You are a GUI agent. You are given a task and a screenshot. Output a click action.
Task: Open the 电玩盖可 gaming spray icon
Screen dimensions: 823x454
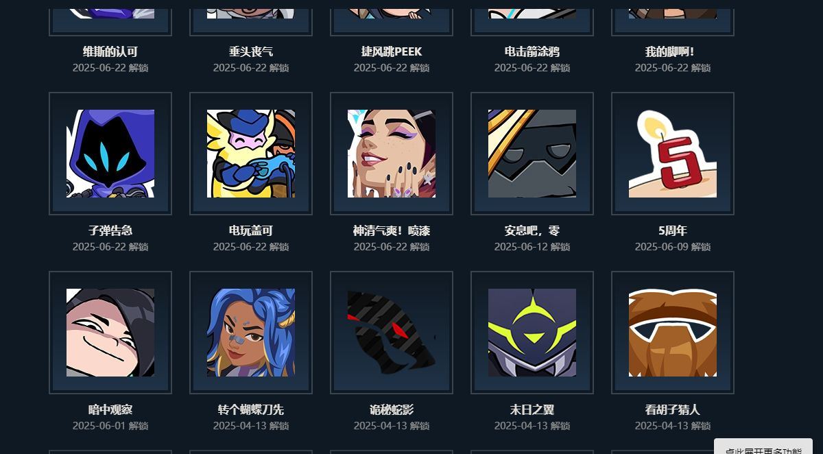(251, 154)
